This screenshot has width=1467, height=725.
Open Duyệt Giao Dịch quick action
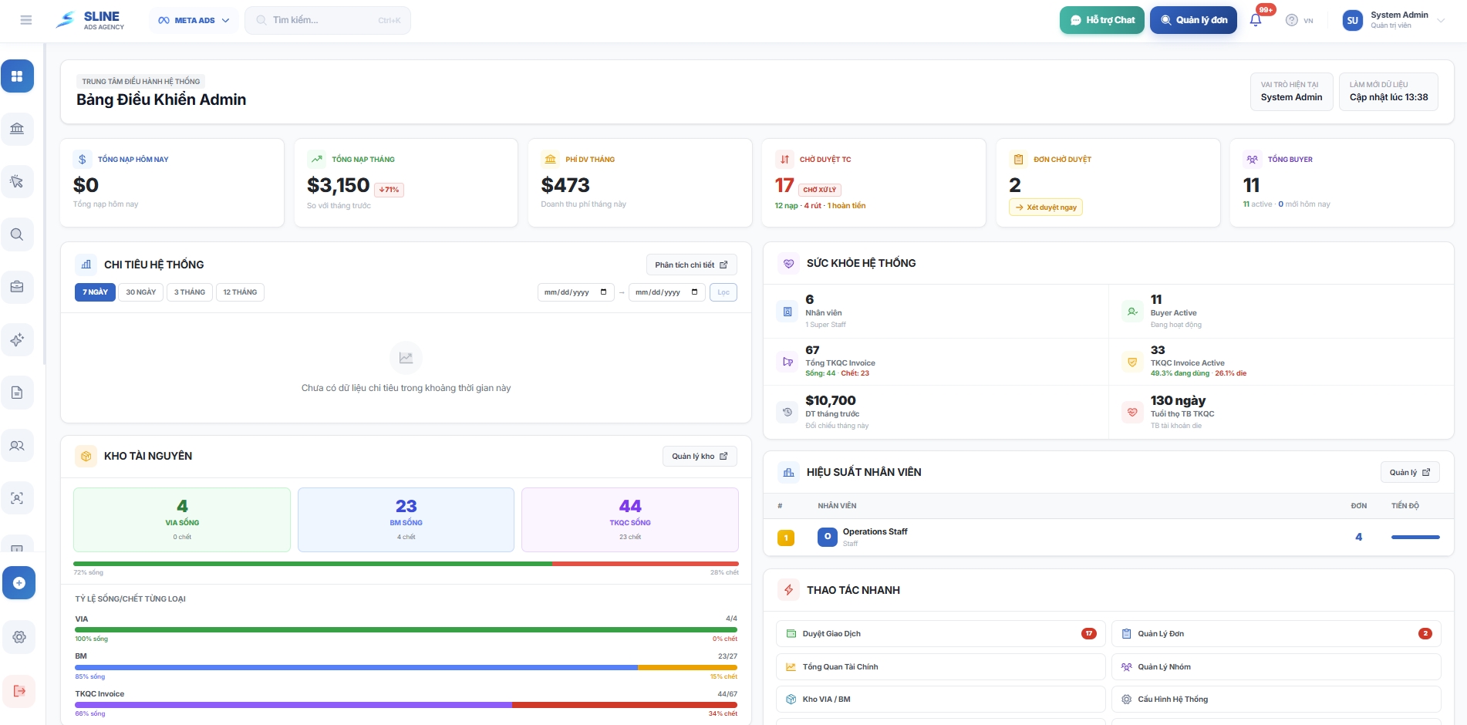point(940,634)
